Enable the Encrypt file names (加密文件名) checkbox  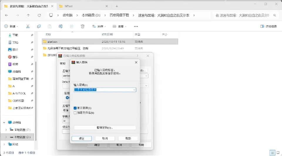75,113
